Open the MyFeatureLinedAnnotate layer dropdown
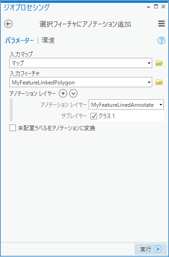 [x=161, y=104]
